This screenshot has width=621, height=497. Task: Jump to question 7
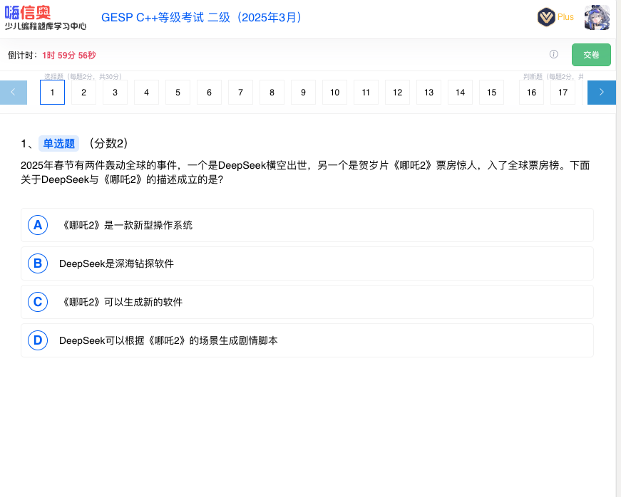tap(240, 93)
